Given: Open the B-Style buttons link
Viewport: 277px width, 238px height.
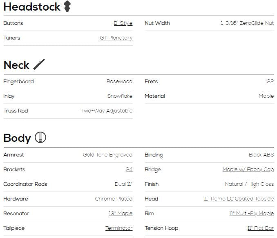Looking at the screenshot, I should tap(123, 23).
